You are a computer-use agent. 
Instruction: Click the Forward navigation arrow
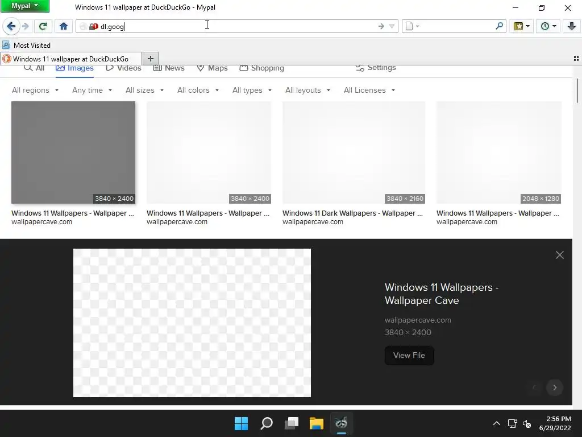pyautogui.click(x=25, y=26)
